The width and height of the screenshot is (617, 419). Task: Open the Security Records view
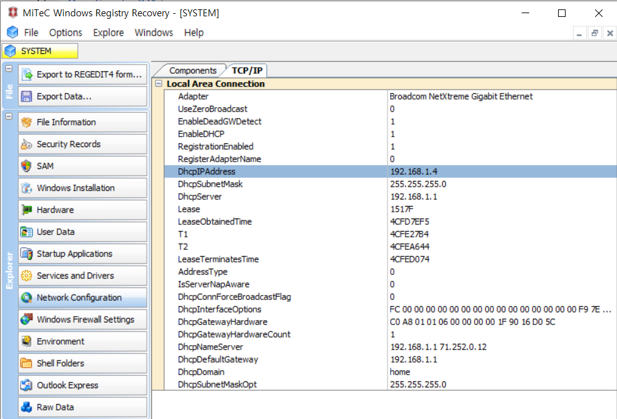click(x=83, y=144)
